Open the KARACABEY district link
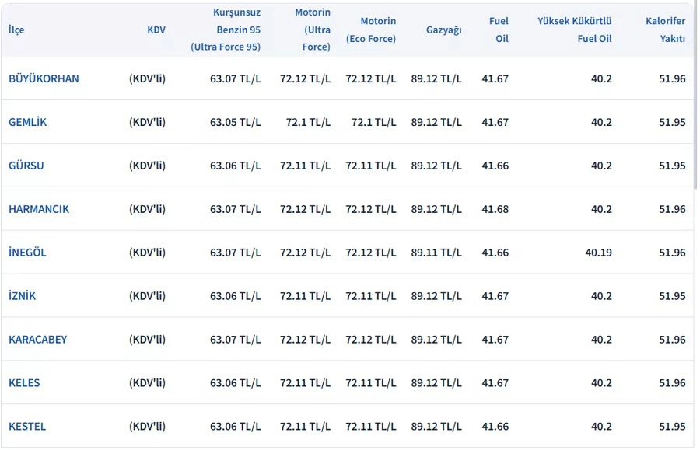The image size is (700, 450). pos(38,340)
